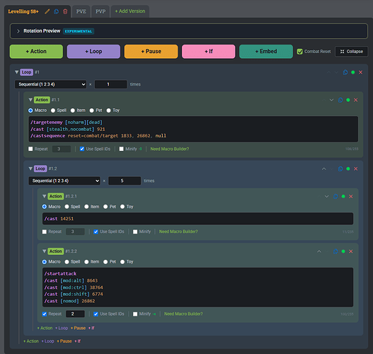
Task: Copy Action #1.1 using its duplicate icon
Action: point(340,100)
